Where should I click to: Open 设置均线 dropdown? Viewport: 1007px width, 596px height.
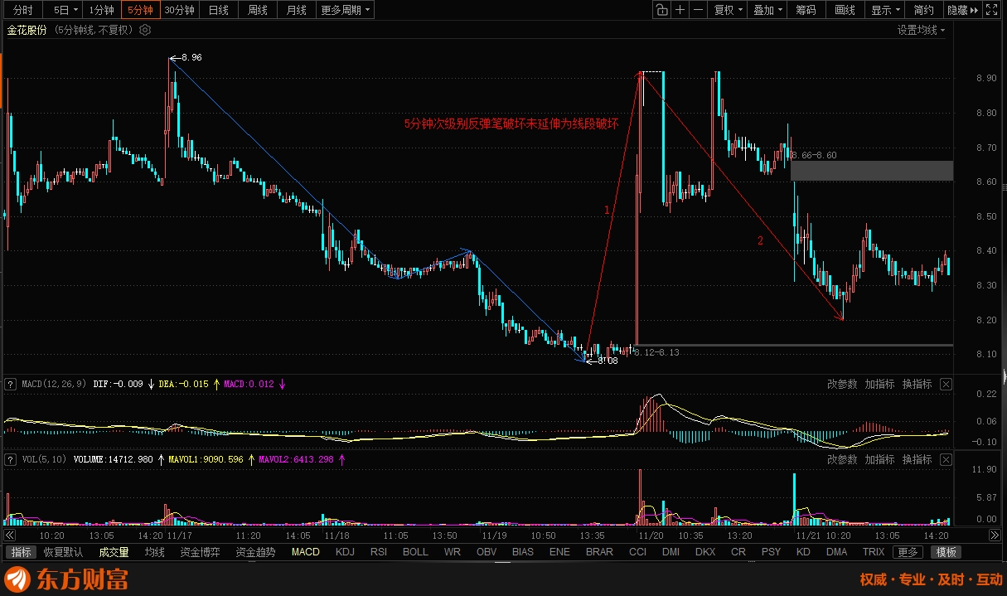pos(922,30)
